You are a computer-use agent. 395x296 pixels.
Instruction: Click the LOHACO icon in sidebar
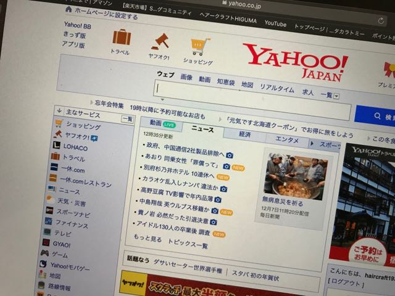pos(56,145)
